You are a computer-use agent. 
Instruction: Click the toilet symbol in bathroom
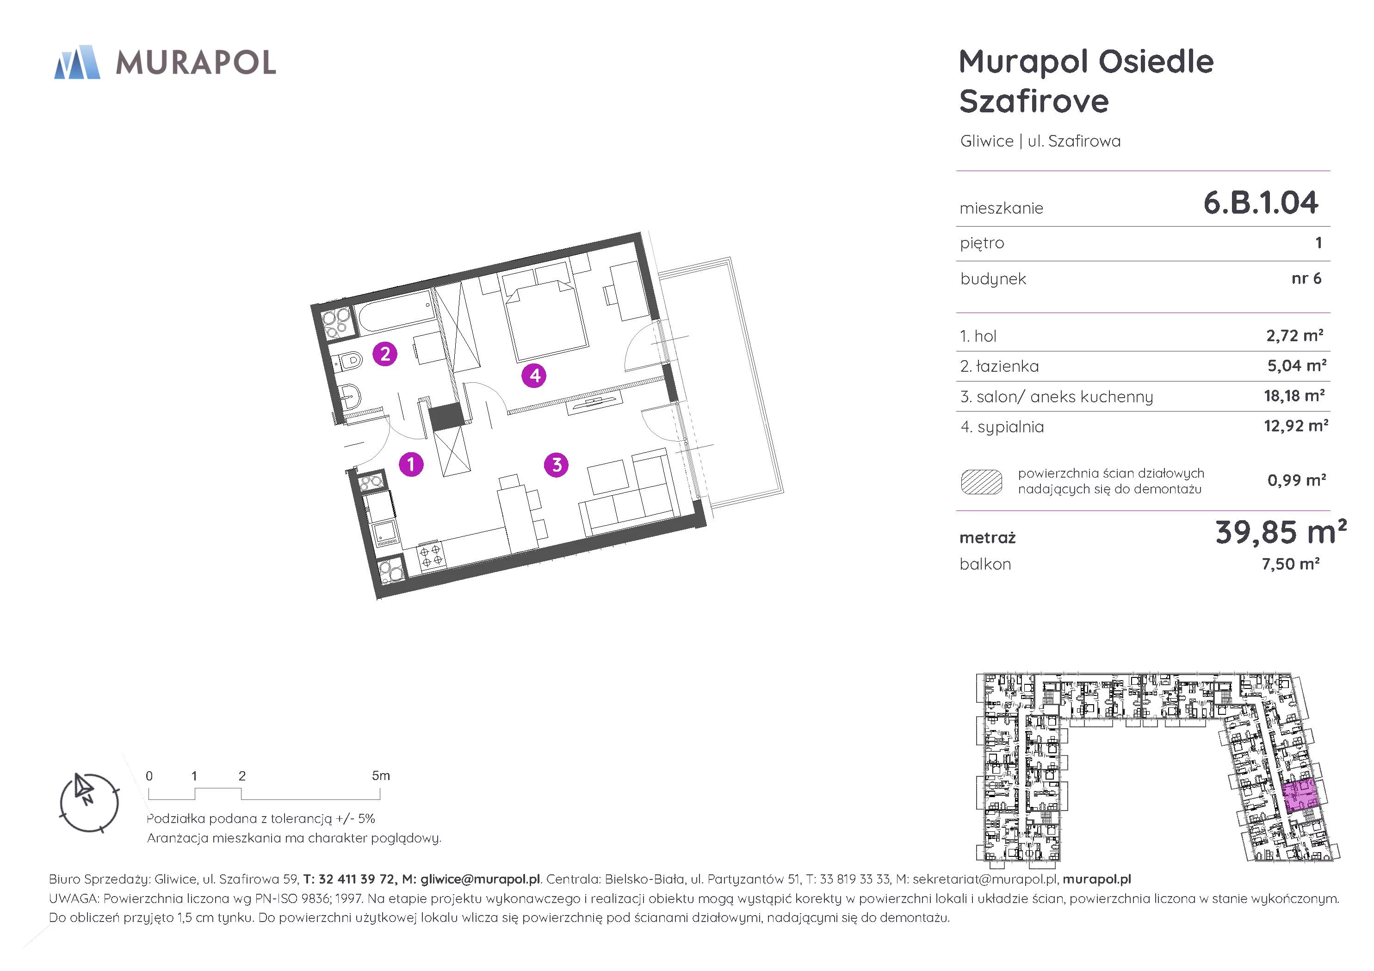348,362
